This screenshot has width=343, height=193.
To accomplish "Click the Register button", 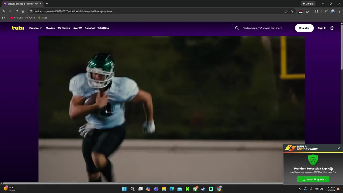I will pos(304,28).
